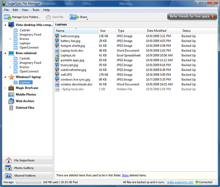Image resolution: width=220 pixels, height=187 pixels.
Task: Open Mobile Photos in sidebar
Action: pyautogui.click(x=26, y=94)
